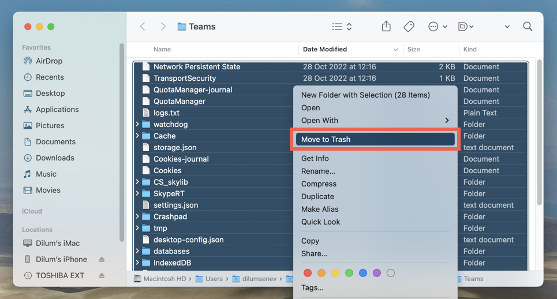Eject the TOSHIBA EXT drive
This screenshot has width=557, height=299.
click(102, 275)
